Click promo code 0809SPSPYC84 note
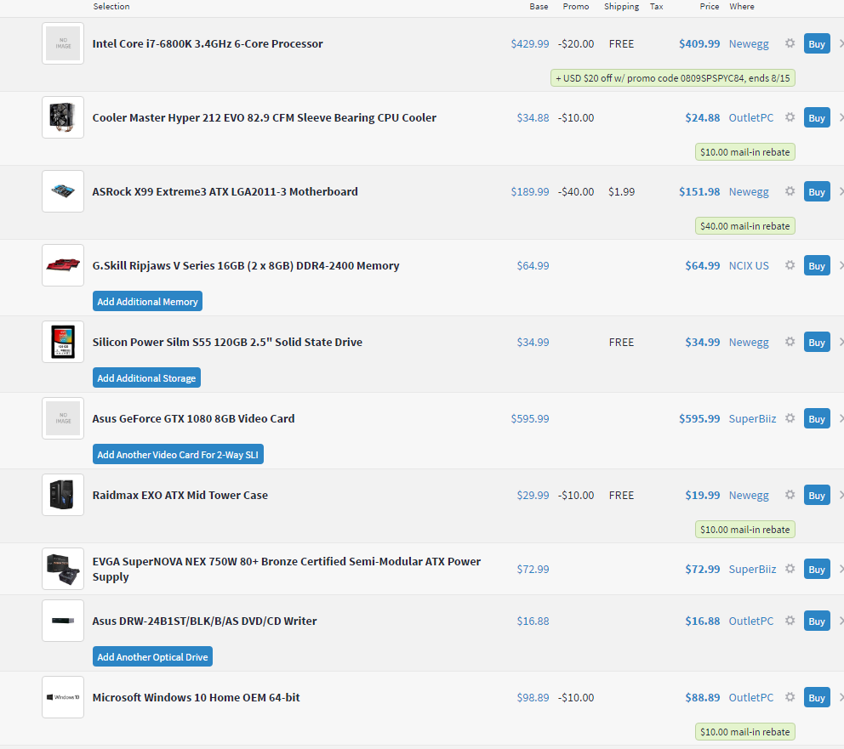This screenshot has height=749, width=844. coord(673,78)
